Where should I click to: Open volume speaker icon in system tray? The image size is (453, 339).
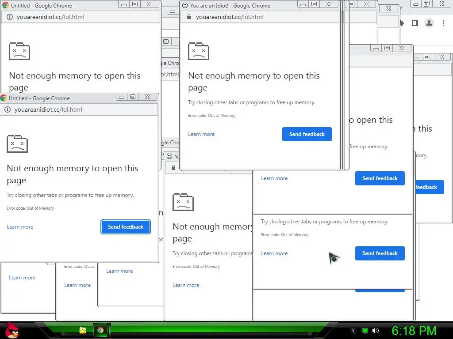pyautogui.click(x=375, y=331)
